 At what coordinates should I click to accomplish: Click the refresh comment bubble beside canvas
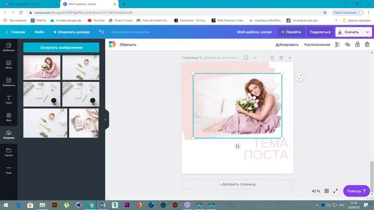point(299,77)
